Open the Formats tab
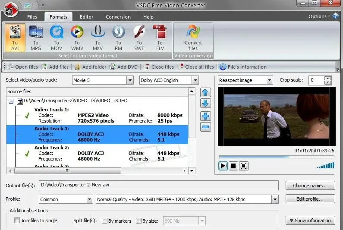The image size is (343, 230). coord(58,17)
